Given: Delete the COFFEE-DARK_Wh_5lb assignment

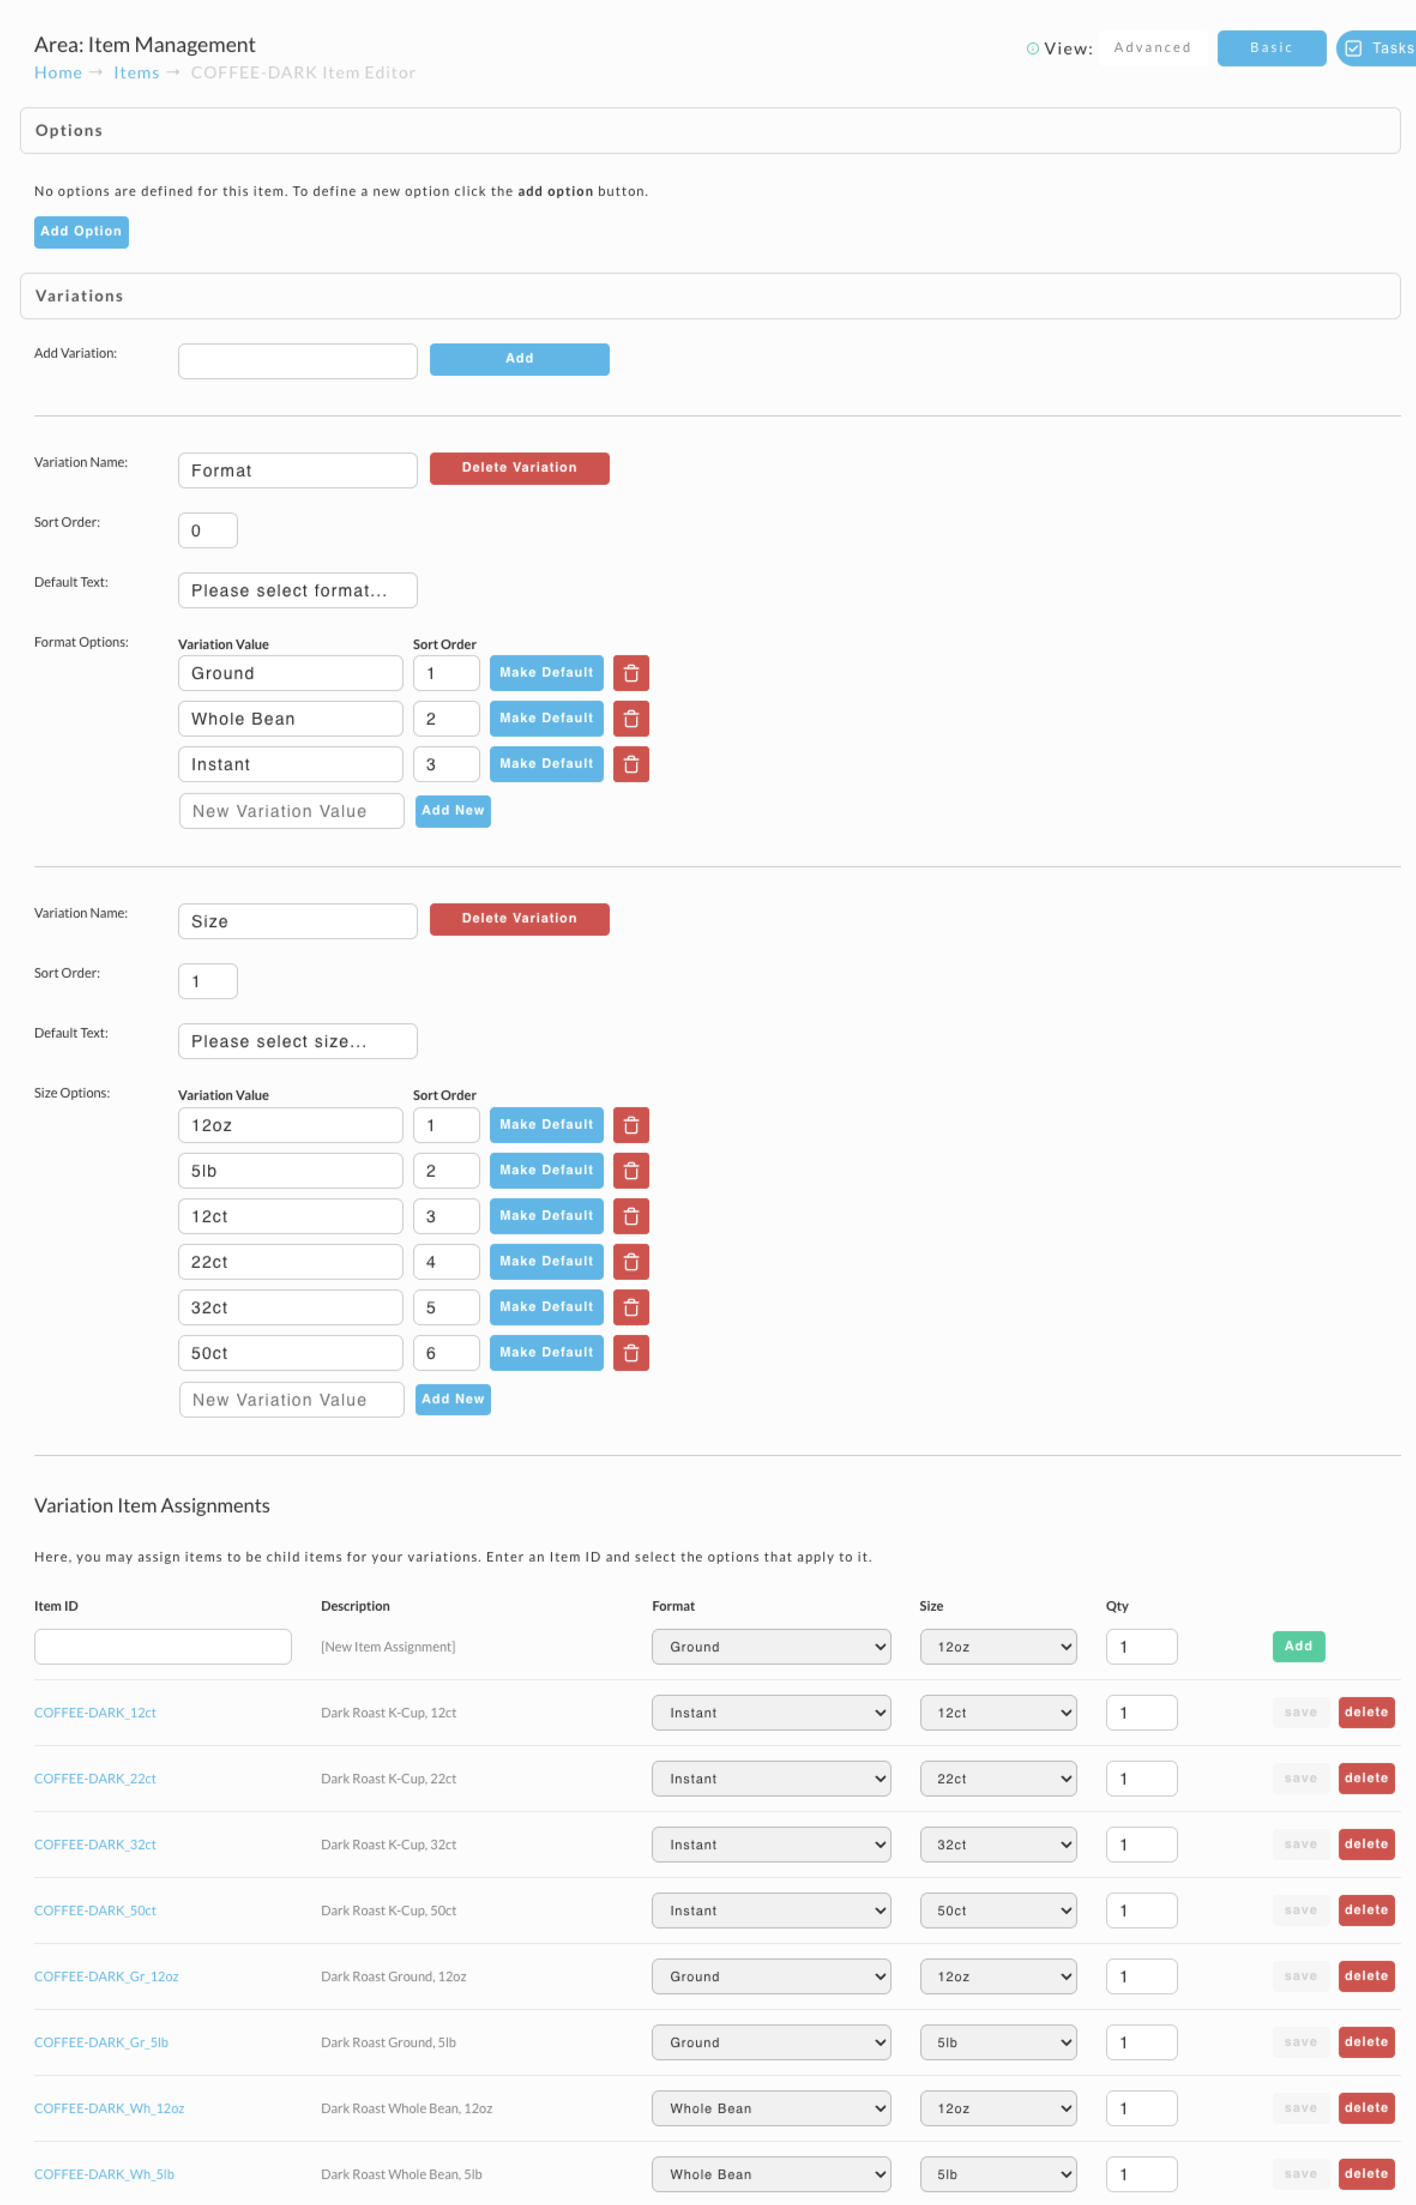Looking at the screenshot, I should [x=1366, y=2174].
